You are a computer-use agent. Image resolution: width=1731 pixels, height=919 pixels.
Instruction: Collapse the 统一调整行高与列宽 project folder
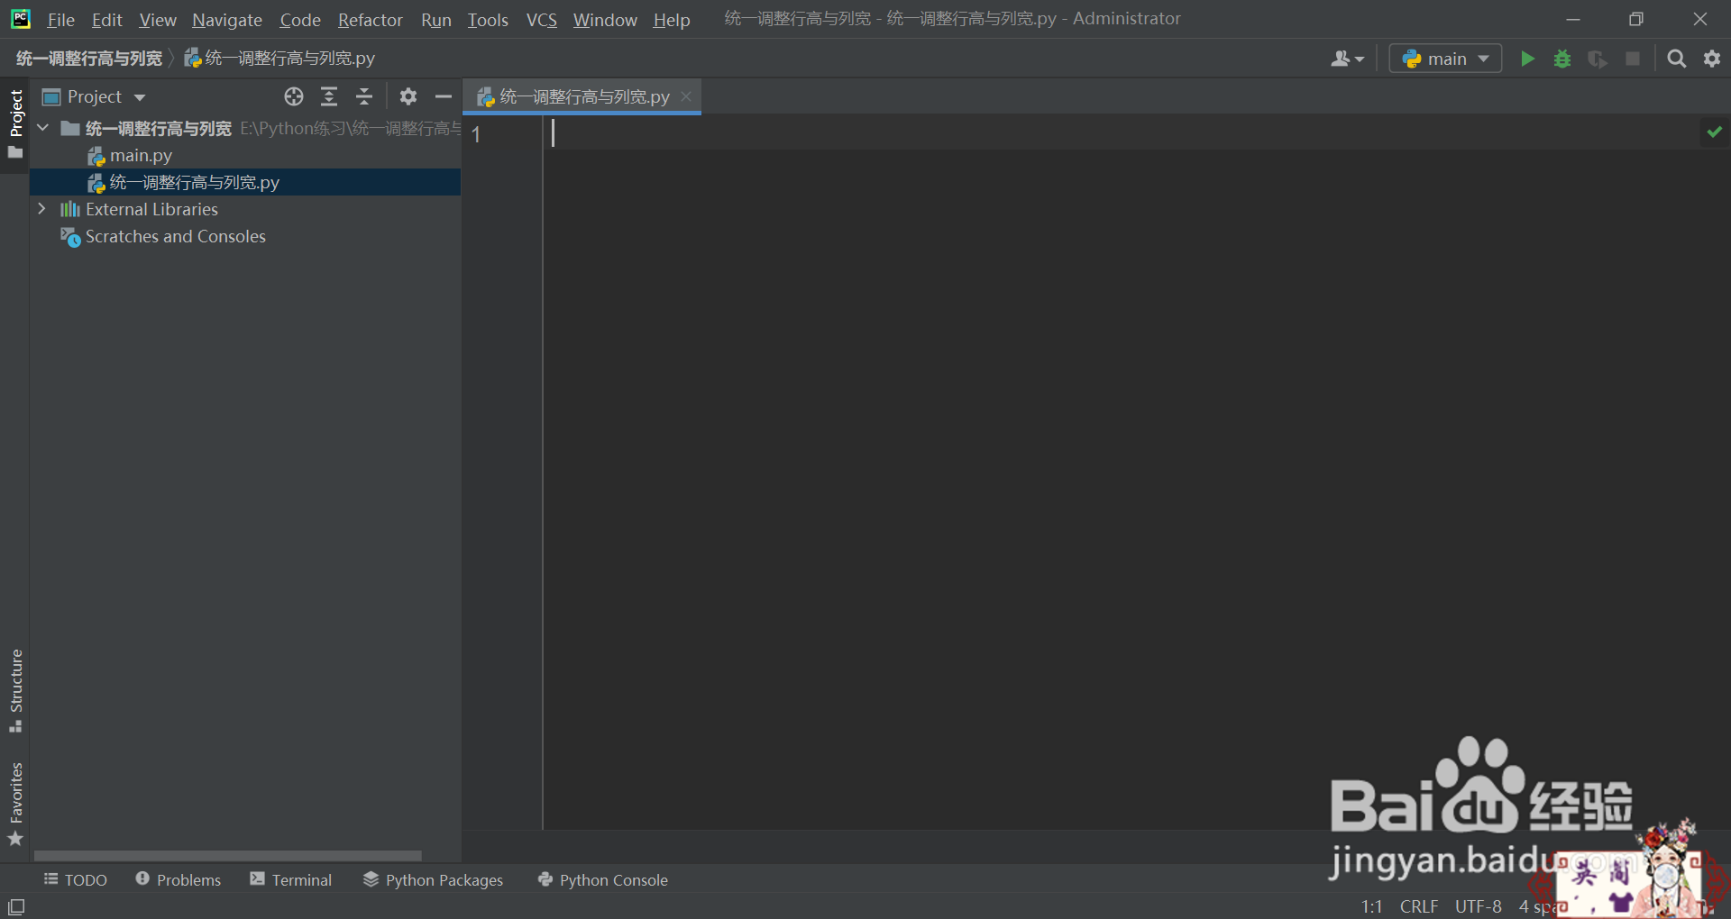[41, 127]
